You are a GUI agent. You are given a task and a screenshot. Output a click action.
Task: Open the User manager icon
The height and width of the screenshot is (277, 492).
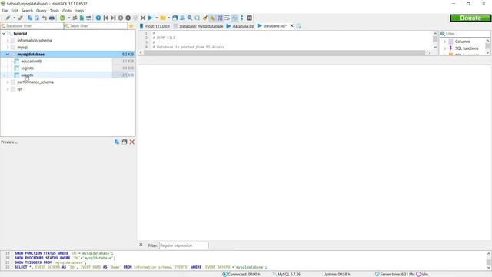coord(75,18)
